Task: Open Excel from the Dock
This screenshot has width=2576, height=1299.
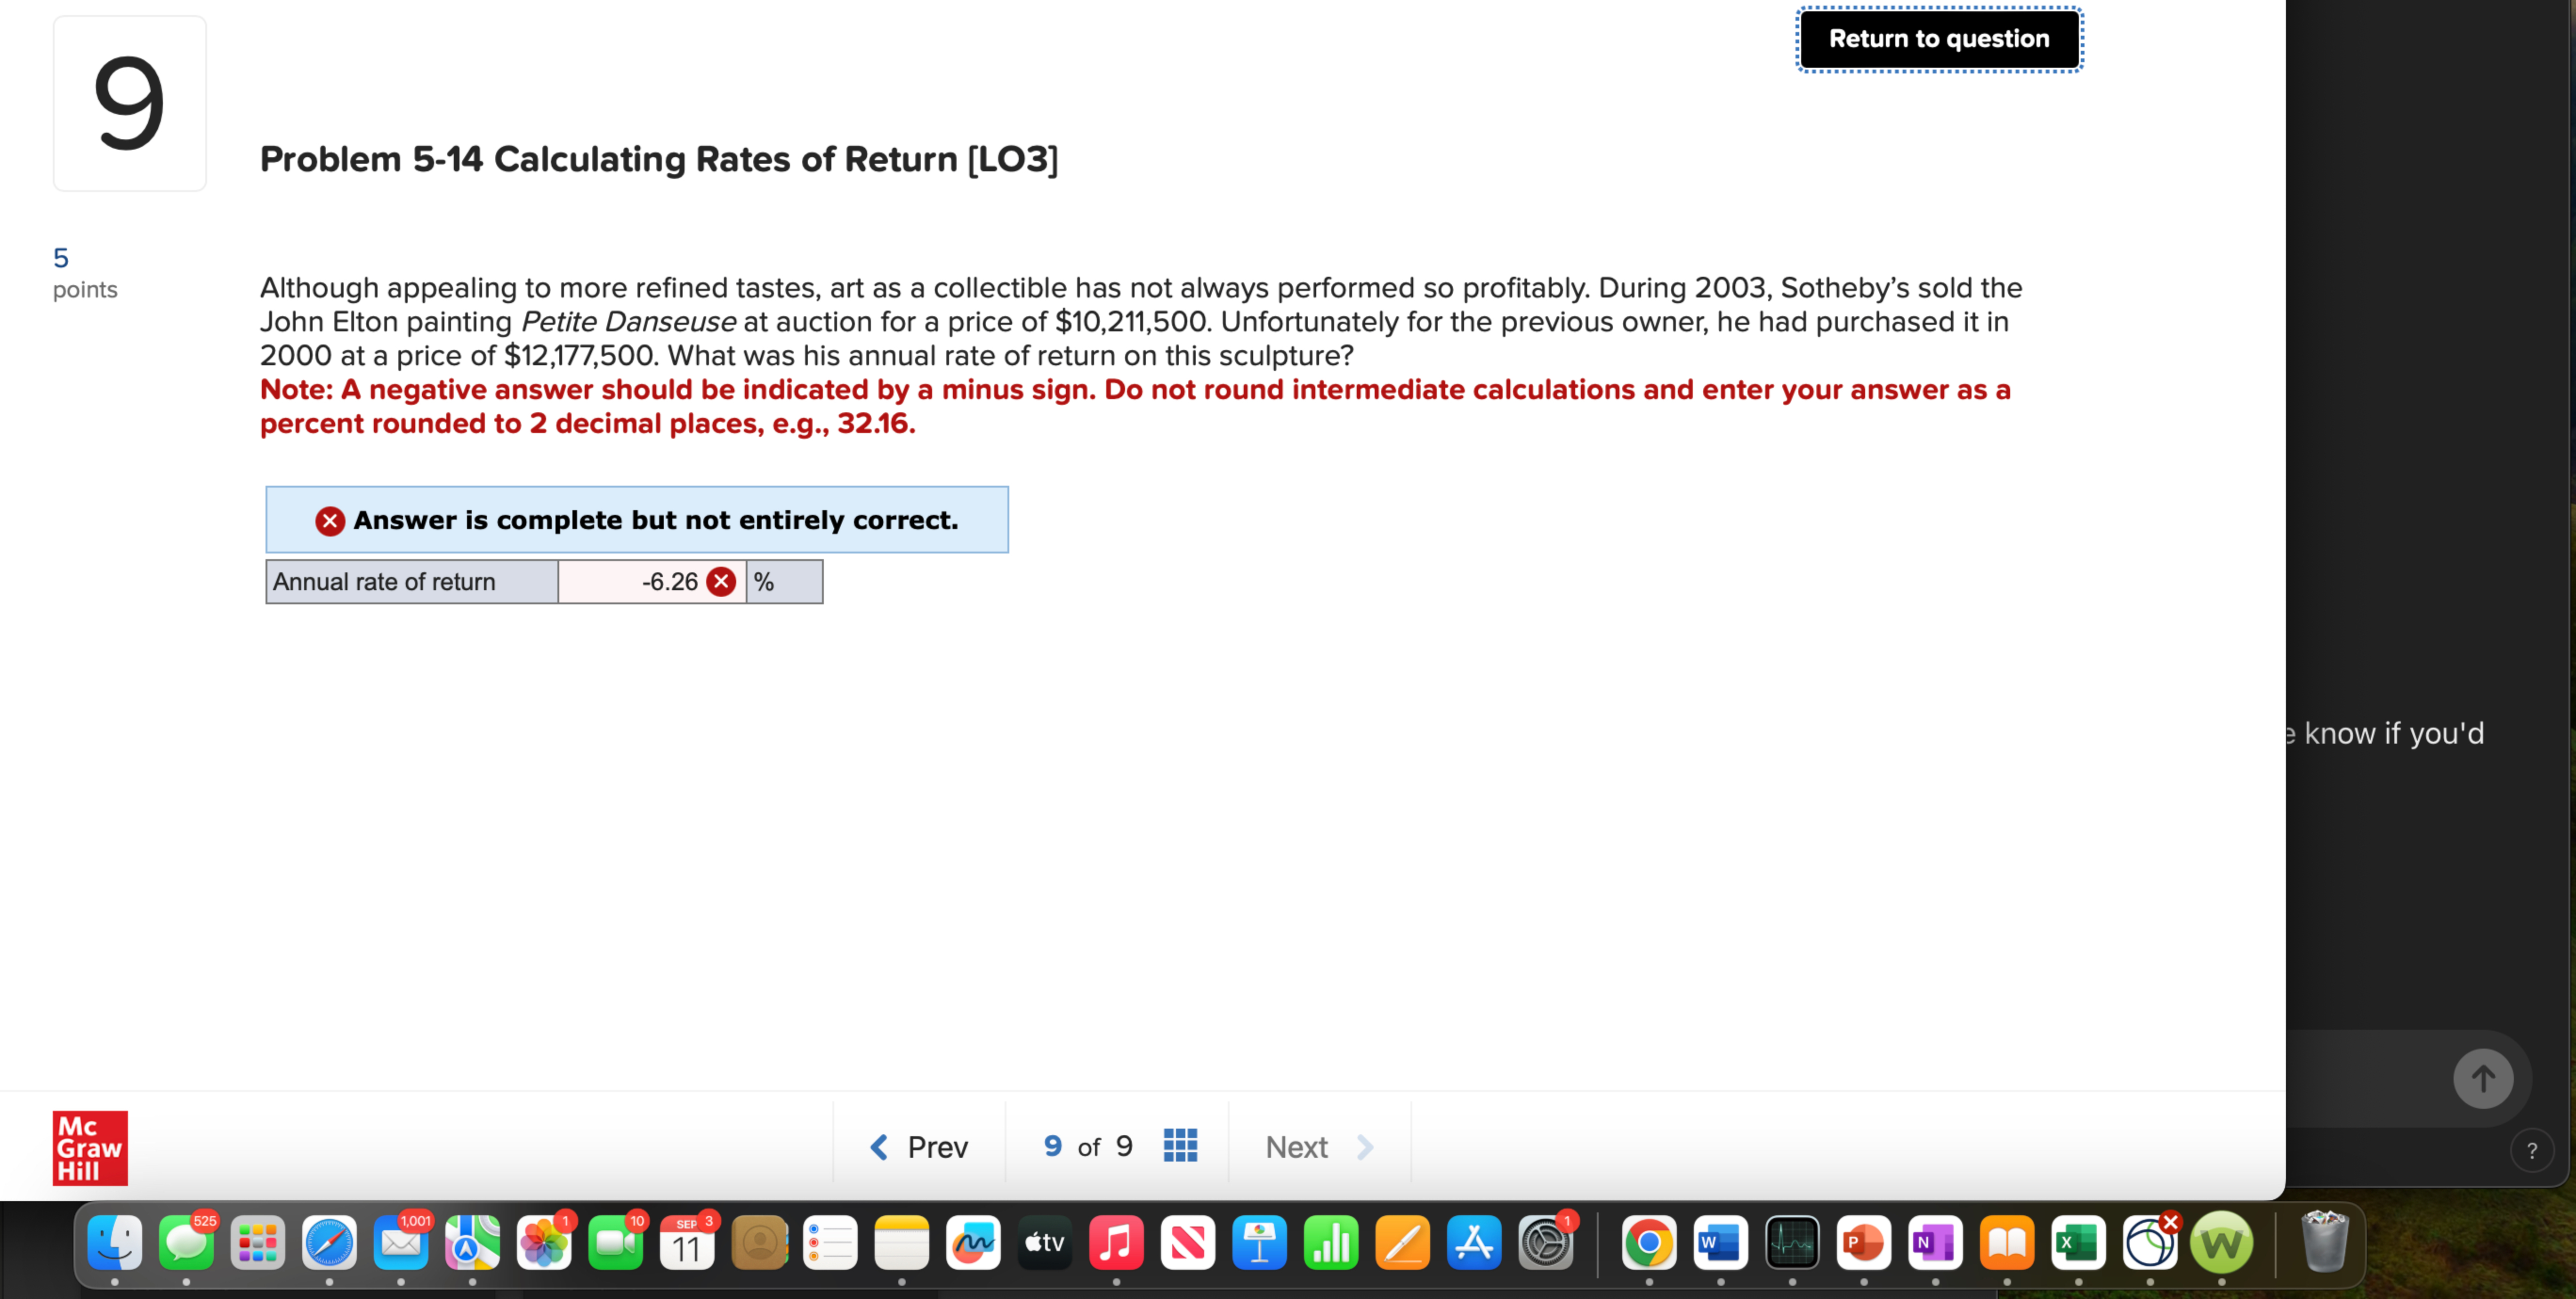Action: point(2079,1243)
